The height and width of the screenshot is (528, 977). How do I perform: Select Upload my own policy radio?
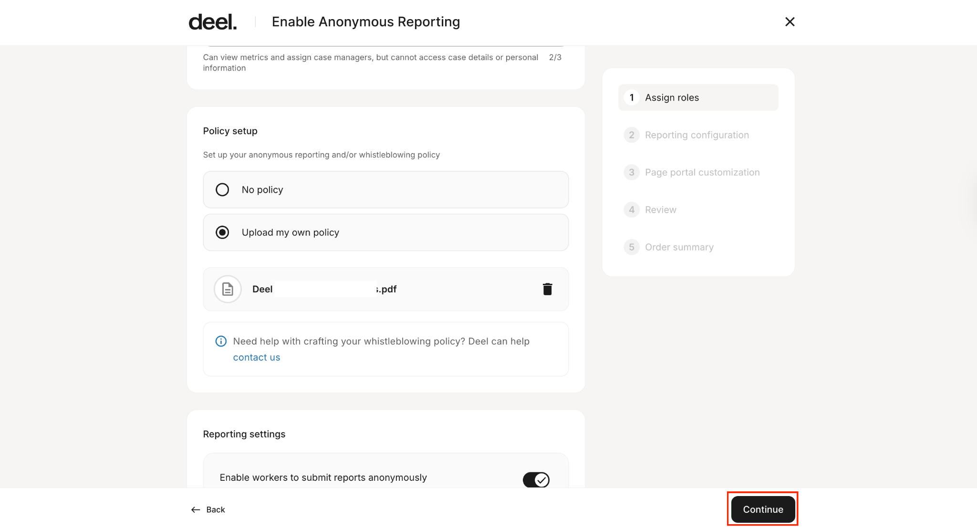222,232
